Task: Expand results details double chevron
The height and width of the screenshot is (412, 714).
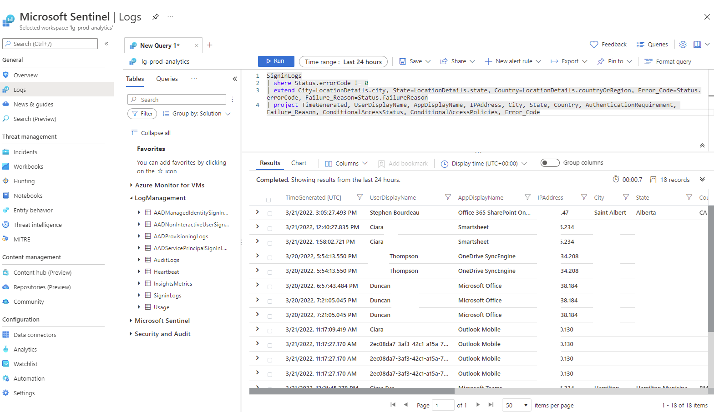Action: pos(702,179)
